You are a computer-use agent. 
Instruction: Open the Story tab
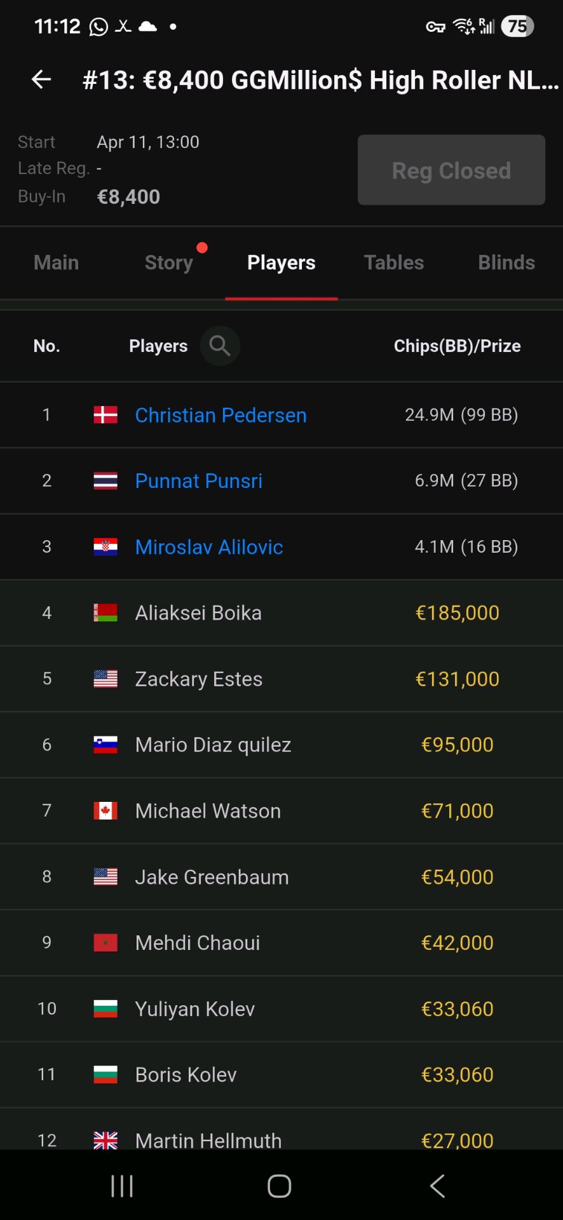tap(169, 262)
